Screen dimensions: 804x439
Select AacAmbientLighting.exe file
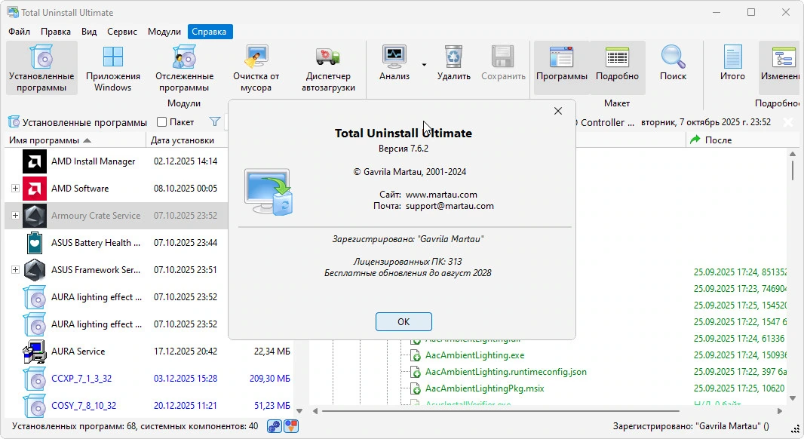tap(475, 355)
